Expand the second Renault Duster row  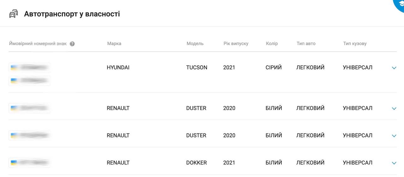coord(394,136)
